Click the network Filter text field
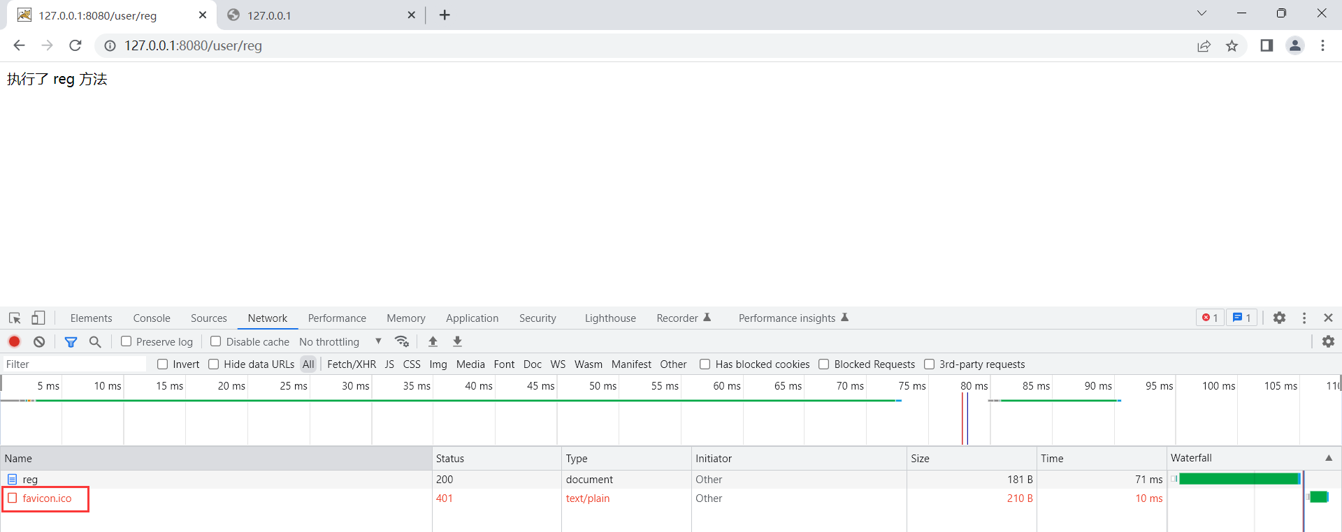 point(74,364)
